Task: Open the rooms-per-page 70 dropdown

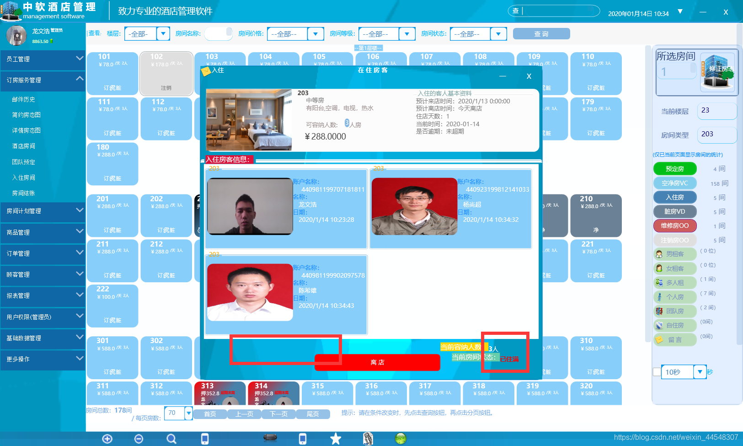Action: click(188, 413)
